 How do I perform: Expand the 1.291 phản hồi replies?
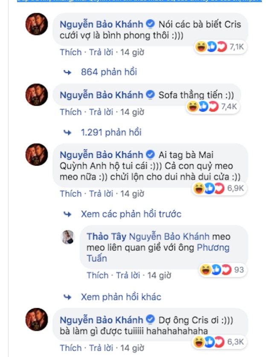pos(110,132)
